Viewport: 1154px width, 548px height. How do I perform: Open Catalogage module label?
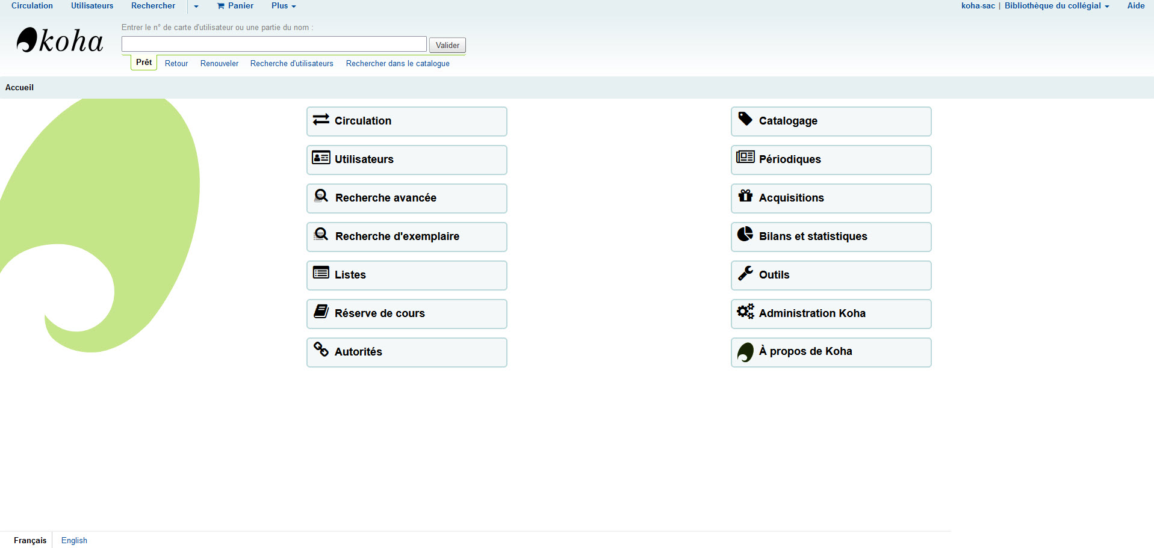pyautogui.click(x=788, y=121)
